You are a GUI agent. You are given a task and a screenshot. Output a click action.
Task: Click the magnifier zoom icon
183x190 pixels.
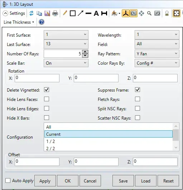(149, 13)
